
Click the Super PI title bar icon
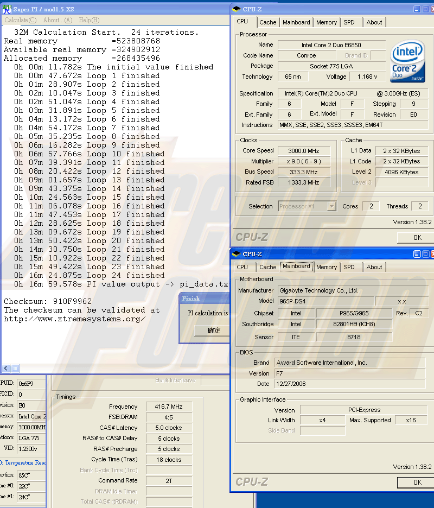[6, 9]
